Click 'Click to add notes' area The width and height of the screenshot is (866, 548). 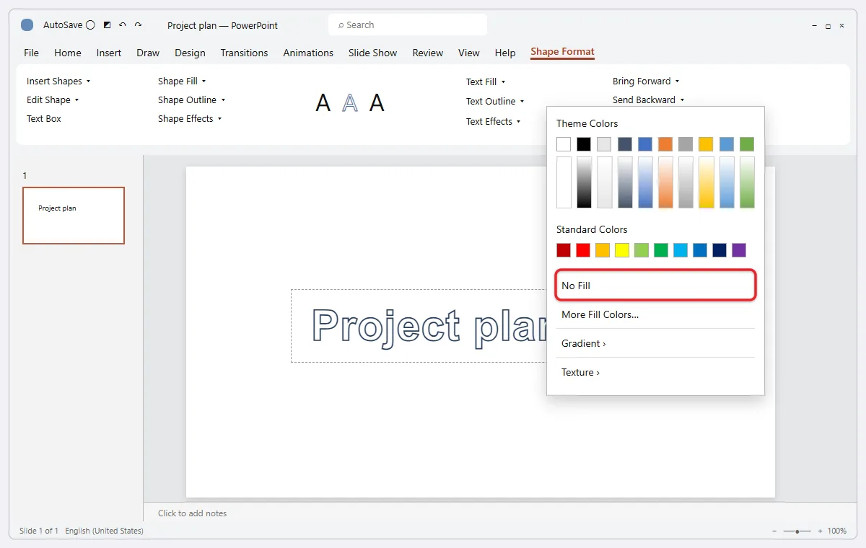tap(192, 513)
